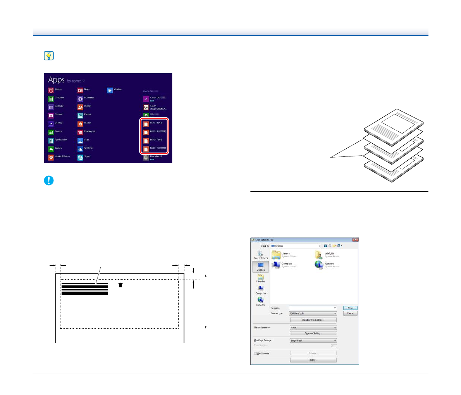The height and width of the screenshot is (395, 461).
Task: Open the User Manual tile
Action: click(x=146, y=158)
